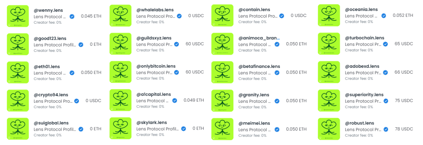
Task: Open the @superiority.lens listing title
Action: coord(364,95)
